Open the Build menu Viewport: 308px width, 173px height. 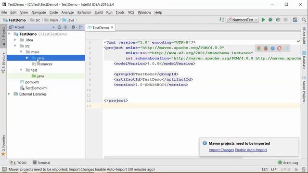[x=98, y=12]
